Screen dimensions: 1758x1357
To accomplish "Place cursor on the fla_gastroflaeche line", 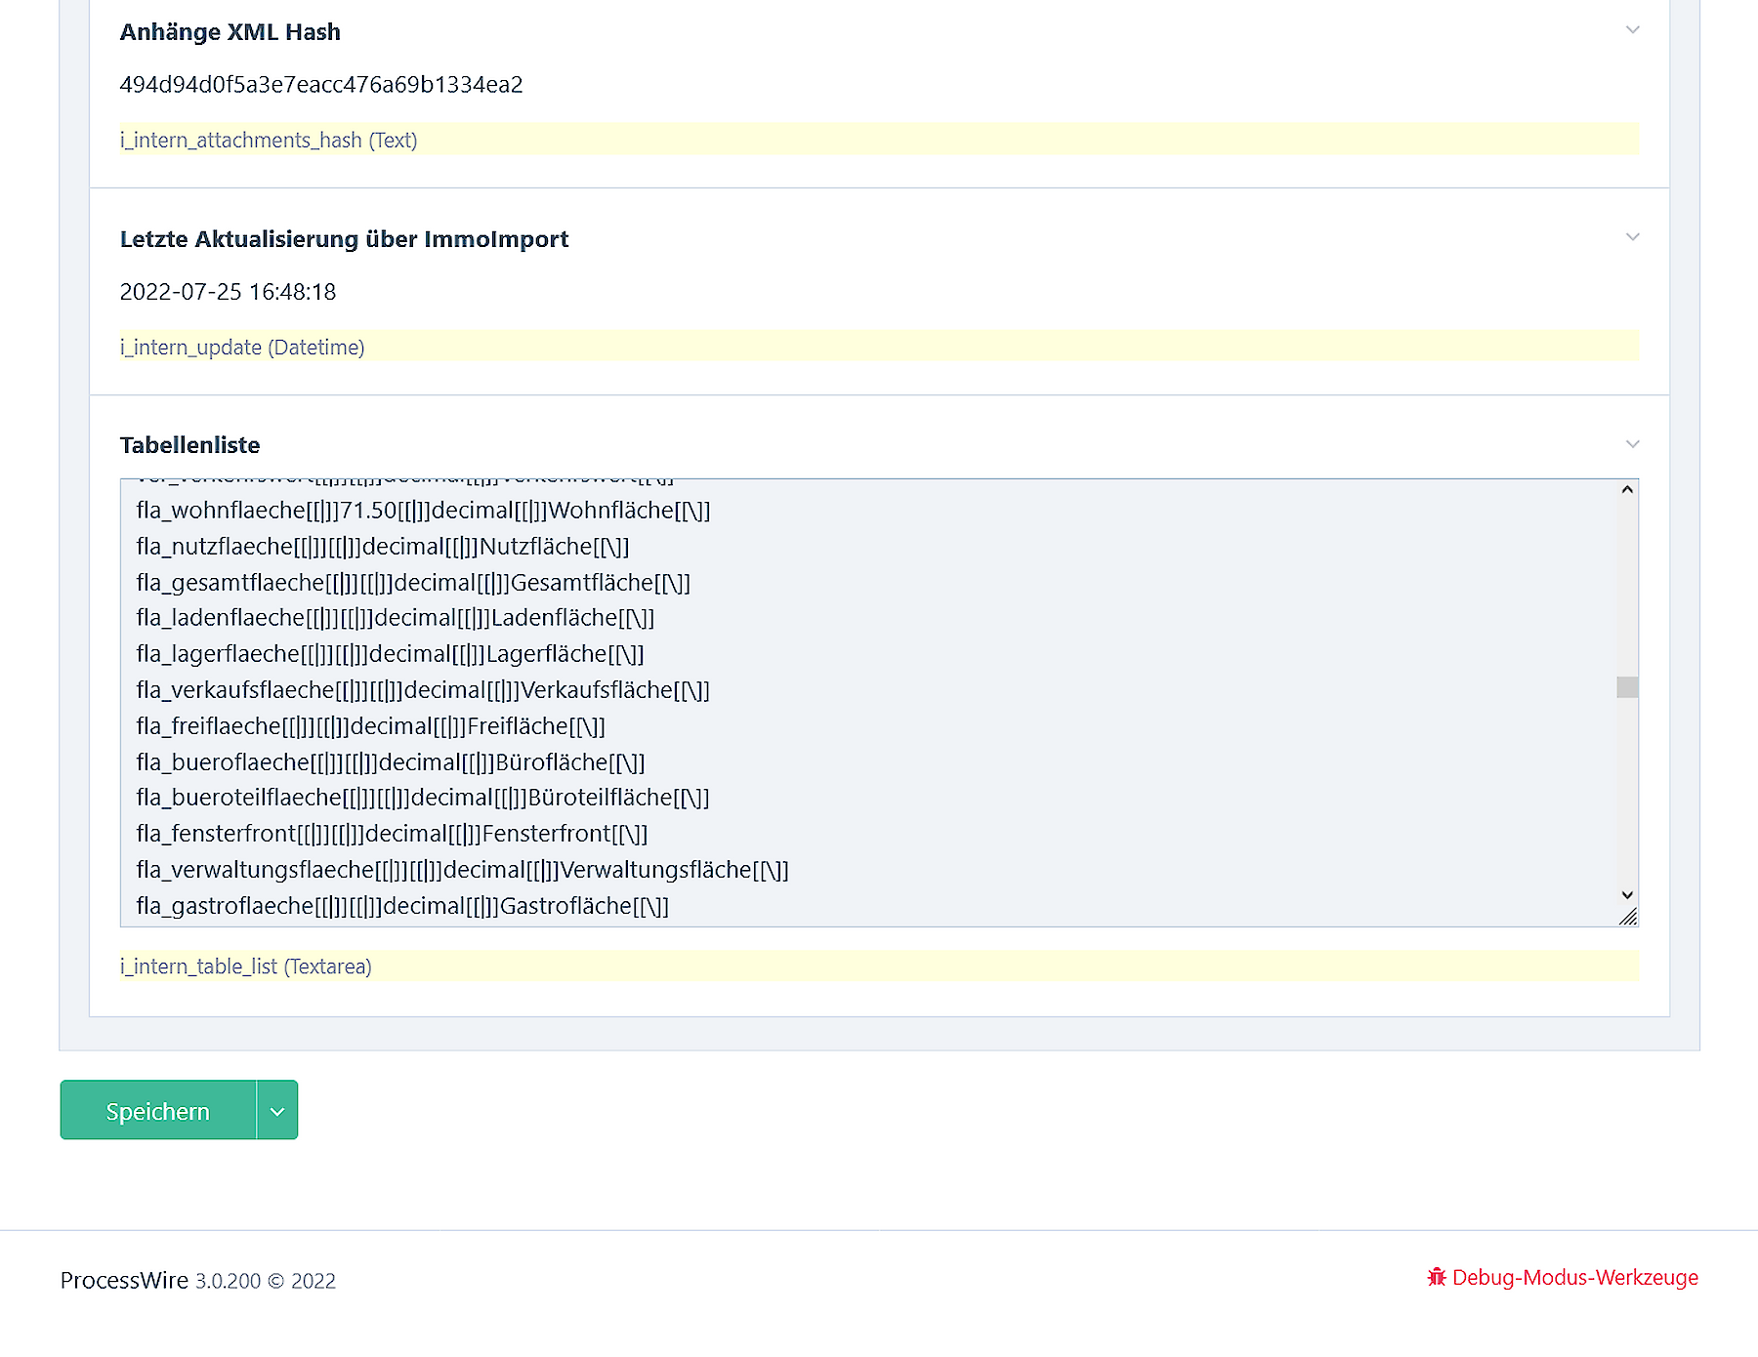I will 402,906.
